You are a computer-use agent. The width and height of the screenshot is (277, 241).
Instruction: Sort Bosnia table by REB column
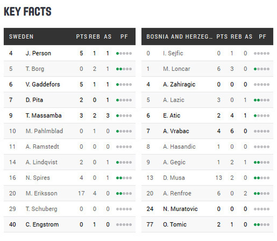[236, 37]
